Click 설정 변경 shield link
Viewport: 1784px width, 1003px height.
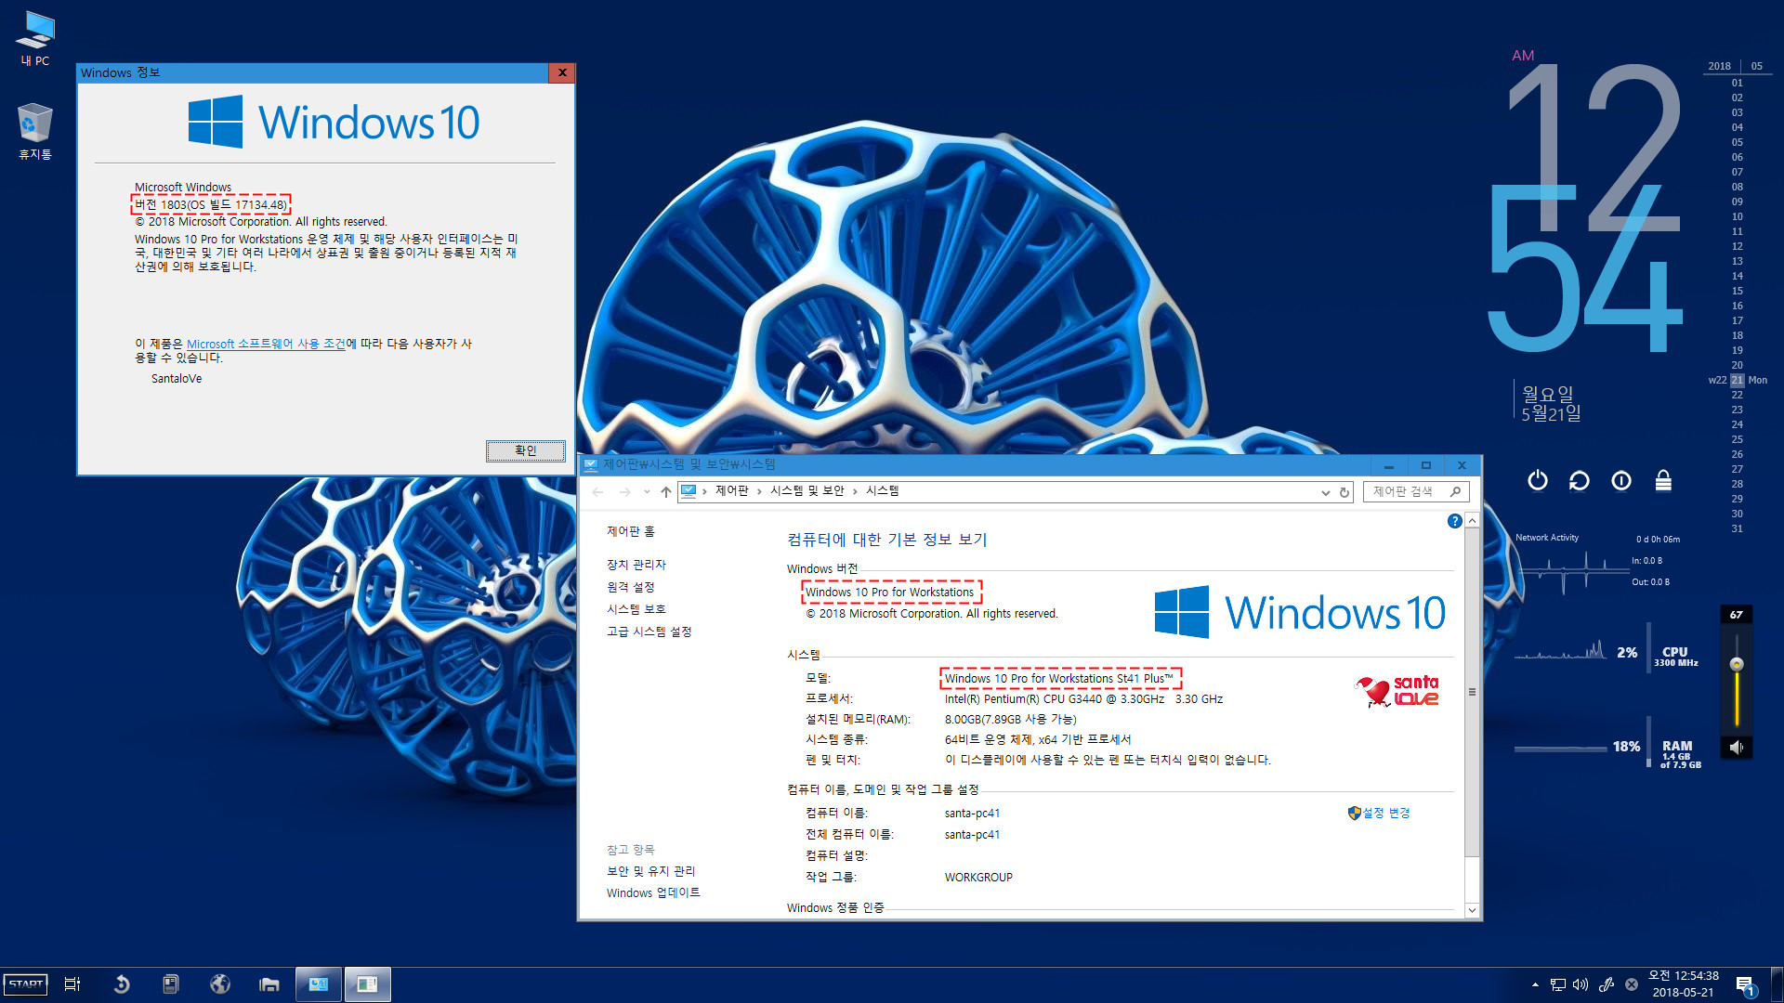(1379, 814)
